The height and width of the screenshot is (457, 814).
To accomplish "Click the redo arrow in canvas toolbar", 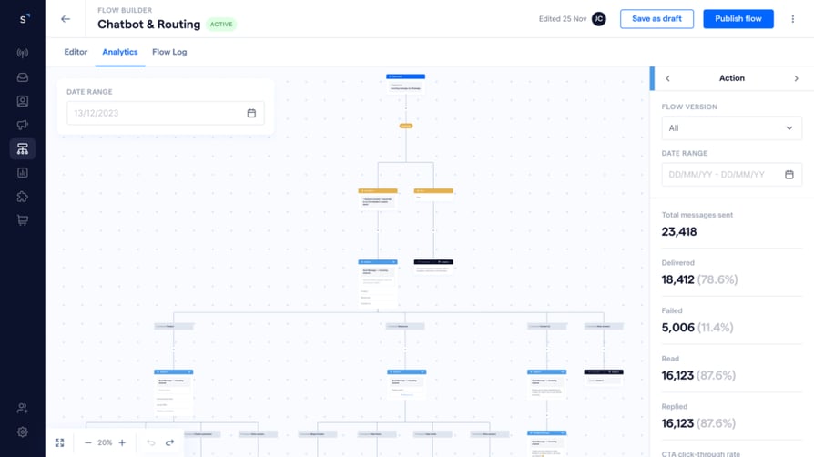I will pyautogui.click(x=169, y=442).
